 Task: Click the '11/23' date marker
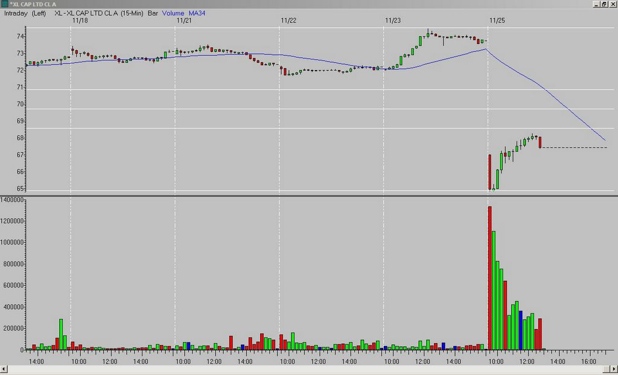[x=393, y=21]
